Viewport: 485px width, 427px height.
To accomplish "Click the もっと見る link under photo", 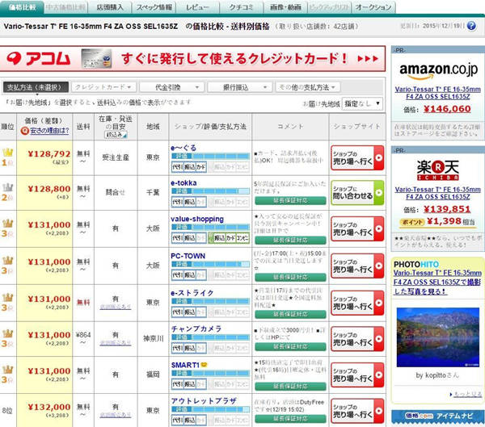I will pyautogui.click(x=467, y=394).
